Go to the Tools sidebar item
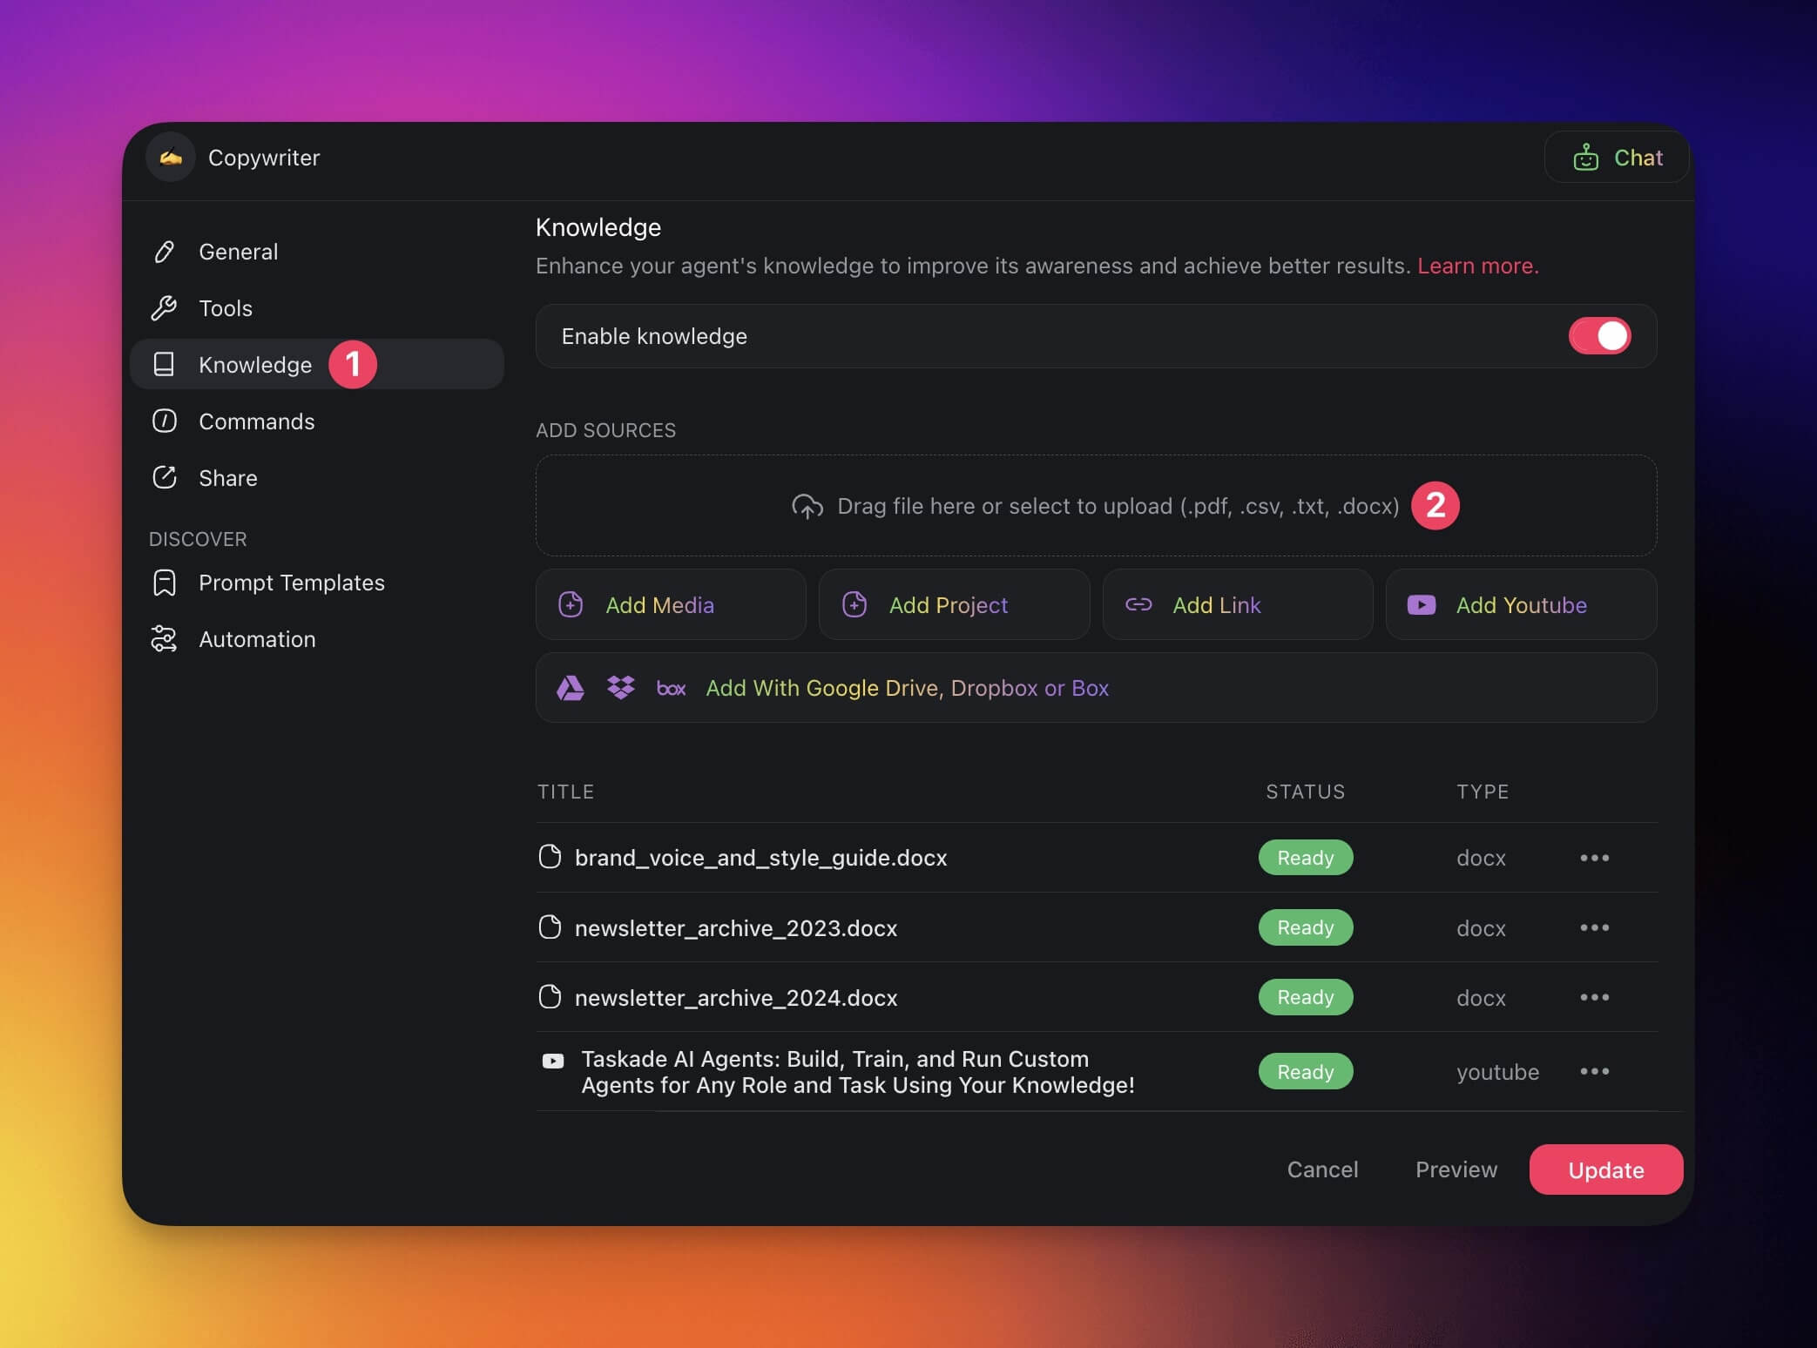Screen dimensions: 1817x1348 [x=226, y=308]
